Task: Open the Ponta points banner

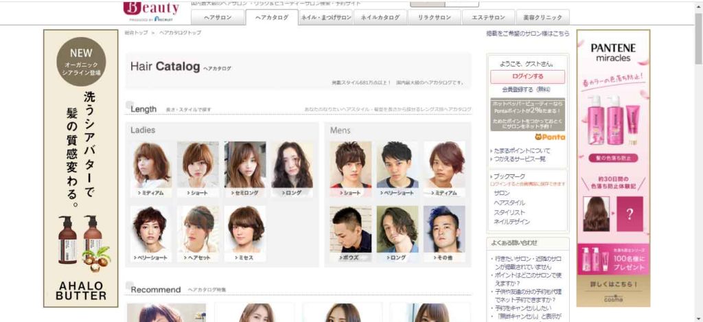Action: [x=527, y=120]
